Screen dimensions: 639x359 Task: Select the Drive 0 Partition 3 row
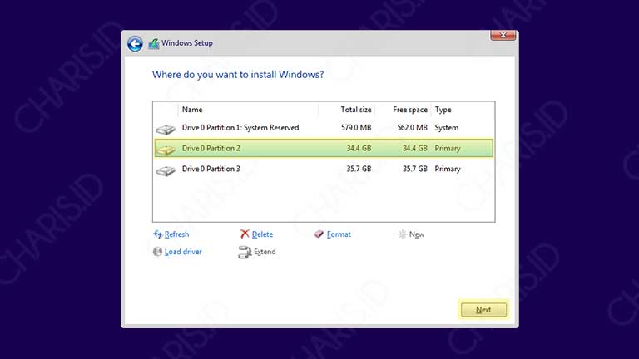[x=324, y=169]
